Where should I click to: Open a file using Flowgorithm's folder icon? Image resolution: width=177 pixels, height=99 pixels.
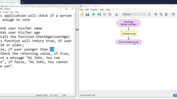click(82, 14)
